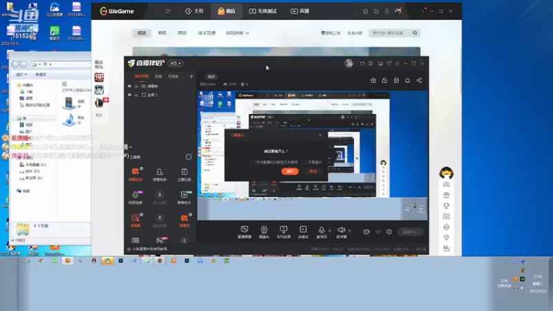This screenshot has height=311, width=553.
Task: Open the organize dropdown in Explorer toolbar
Action: (21, 75)
